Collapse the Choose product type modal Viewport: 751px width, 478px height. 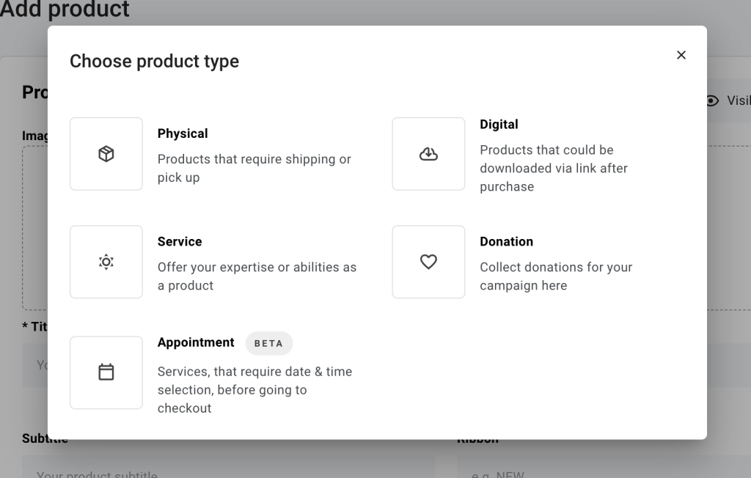tap(681, 55)
